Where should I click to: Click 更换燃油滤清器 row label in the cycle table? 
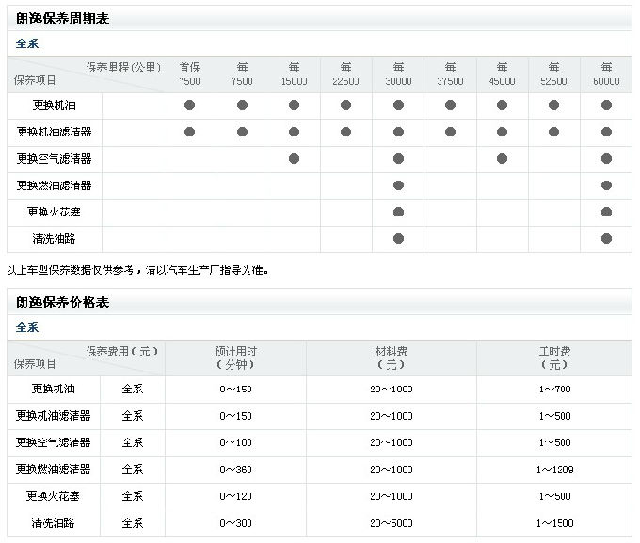pyautogui.click(x=55, y=185)
